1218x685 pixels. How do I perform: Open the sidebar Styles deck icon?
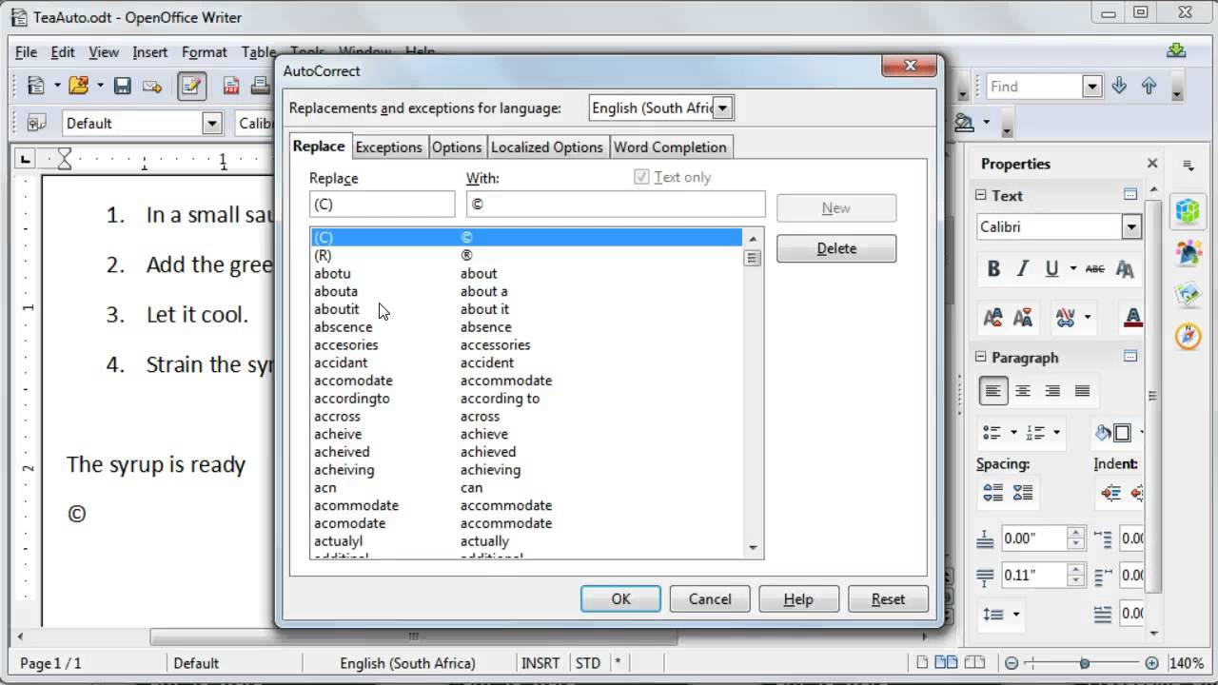coord(1188,252)
